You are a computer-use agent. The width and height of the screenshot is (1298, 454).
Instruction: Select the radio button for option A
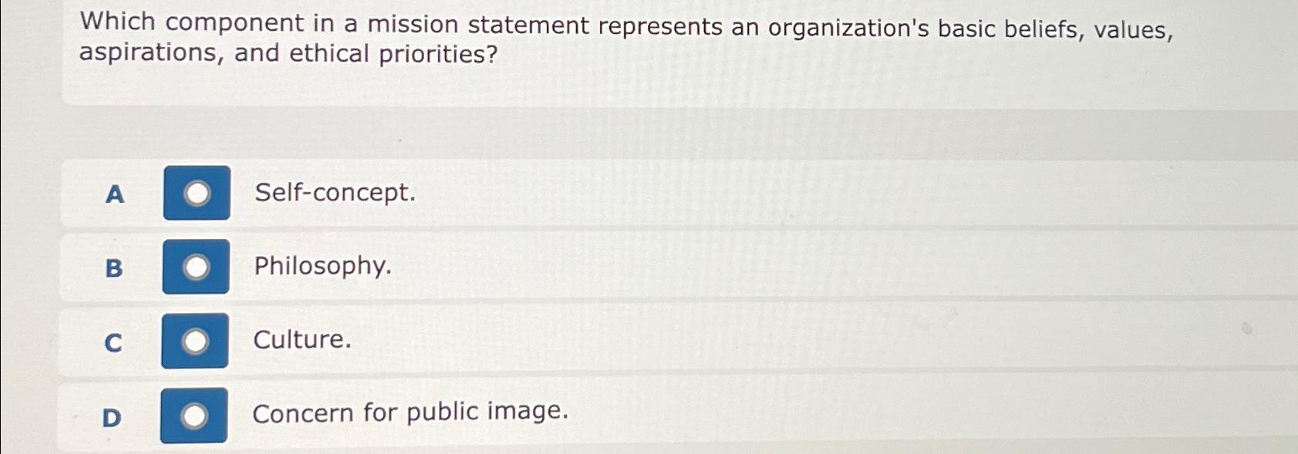coord(197,194)
